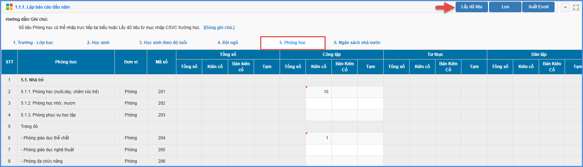
Task: Click Công lập Kiên cố cell for code 202
Action: tap(318, 103)
